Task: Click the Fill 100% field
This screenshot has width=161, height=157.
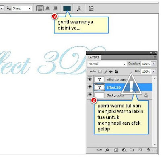Action: (146, 72)
